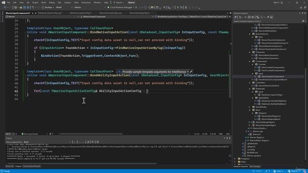Click the Solution Explorer search magnifier icon
Image resolution: width=308 pixels, height=173 pixels.
[303, 21]
